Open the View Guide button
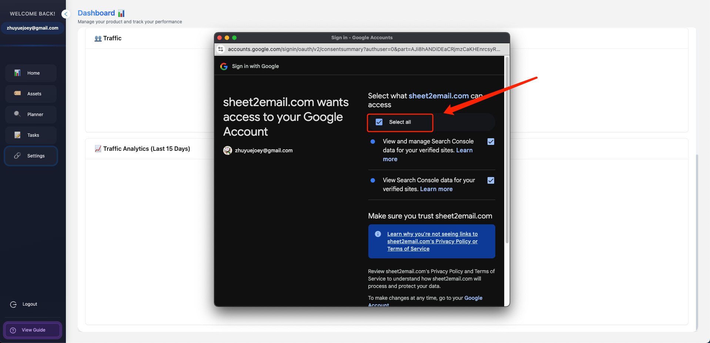 (x=33, y=330)
